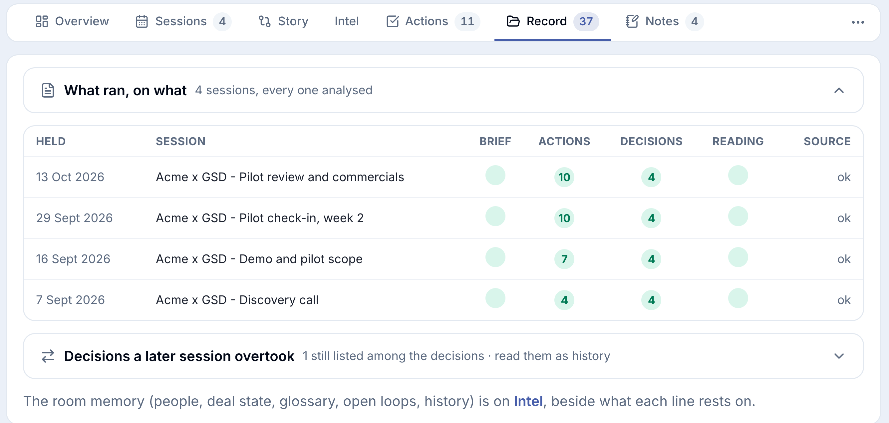Image resolution: width=889 pixels, height=423 pixels.
Task: Select the Pilot check-in, week 2 row
Action: pyautogui.click(x=444, y=218)
